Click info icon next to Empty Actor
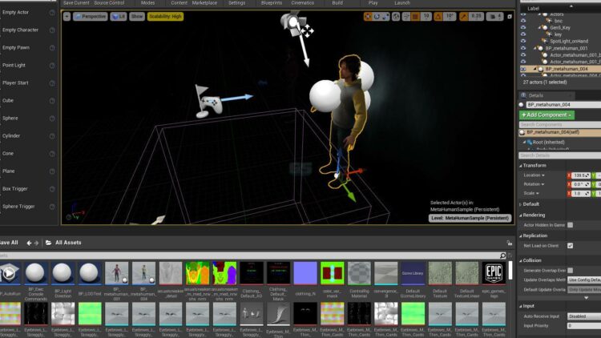The image size is (601, 338). tap(52, 13)
